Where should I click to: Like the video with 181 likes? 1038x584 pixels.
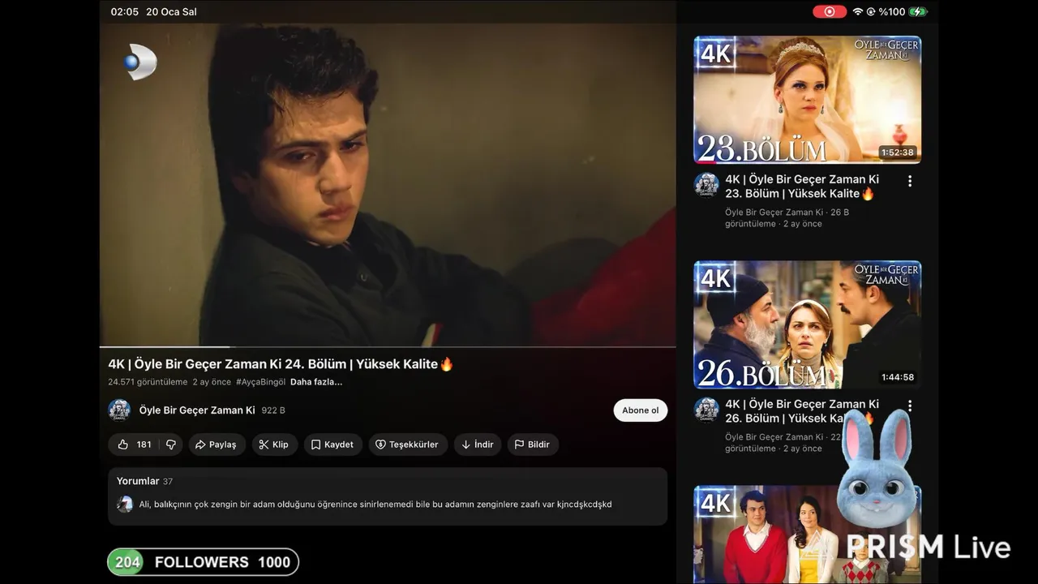click(134, 444)
